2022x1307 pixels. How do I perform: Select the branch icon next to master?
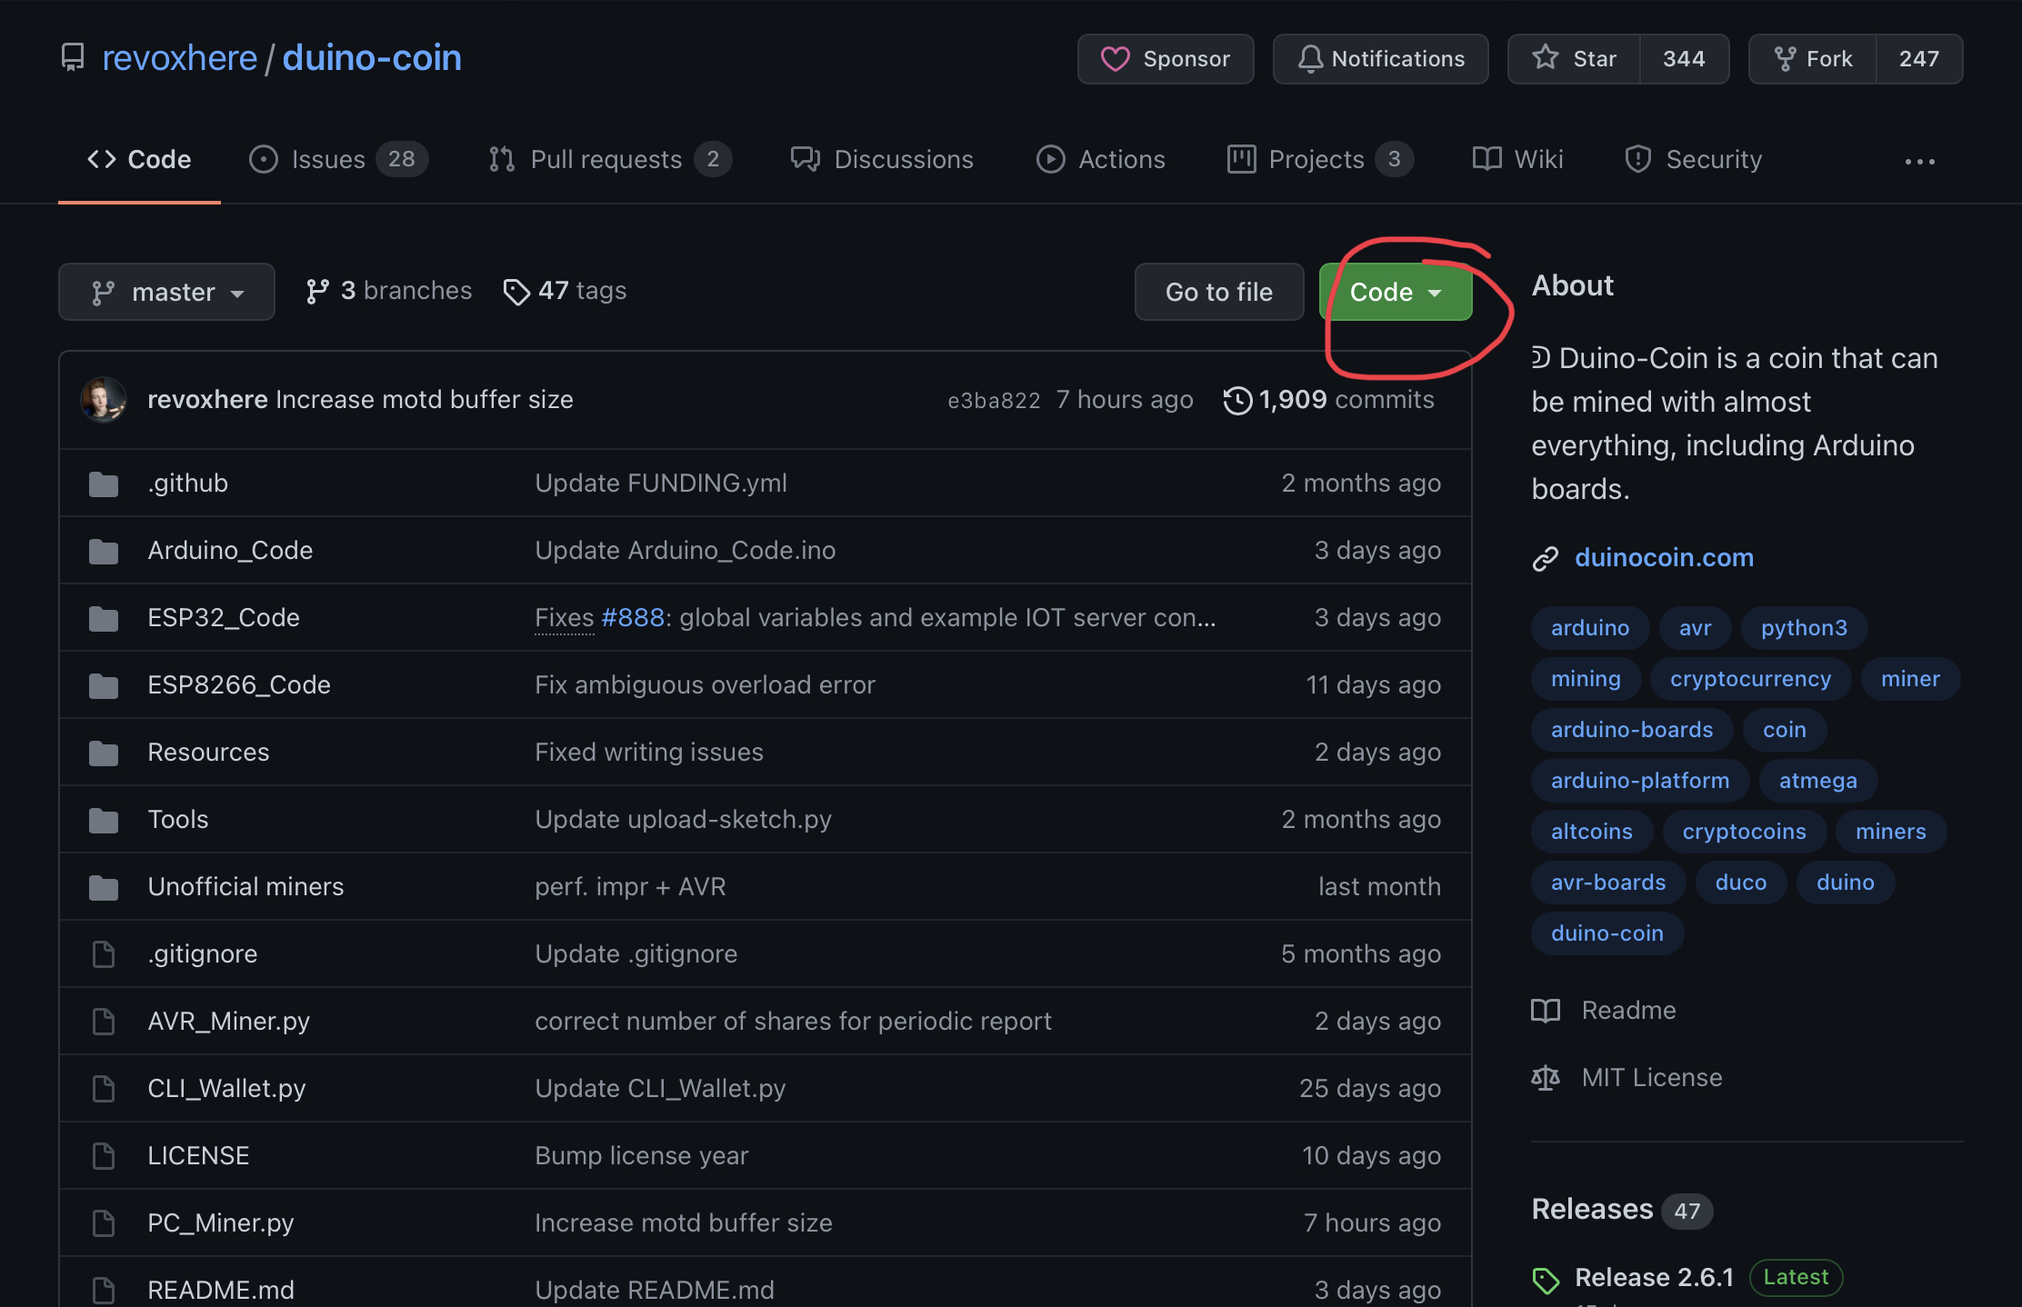coord(104,292)
